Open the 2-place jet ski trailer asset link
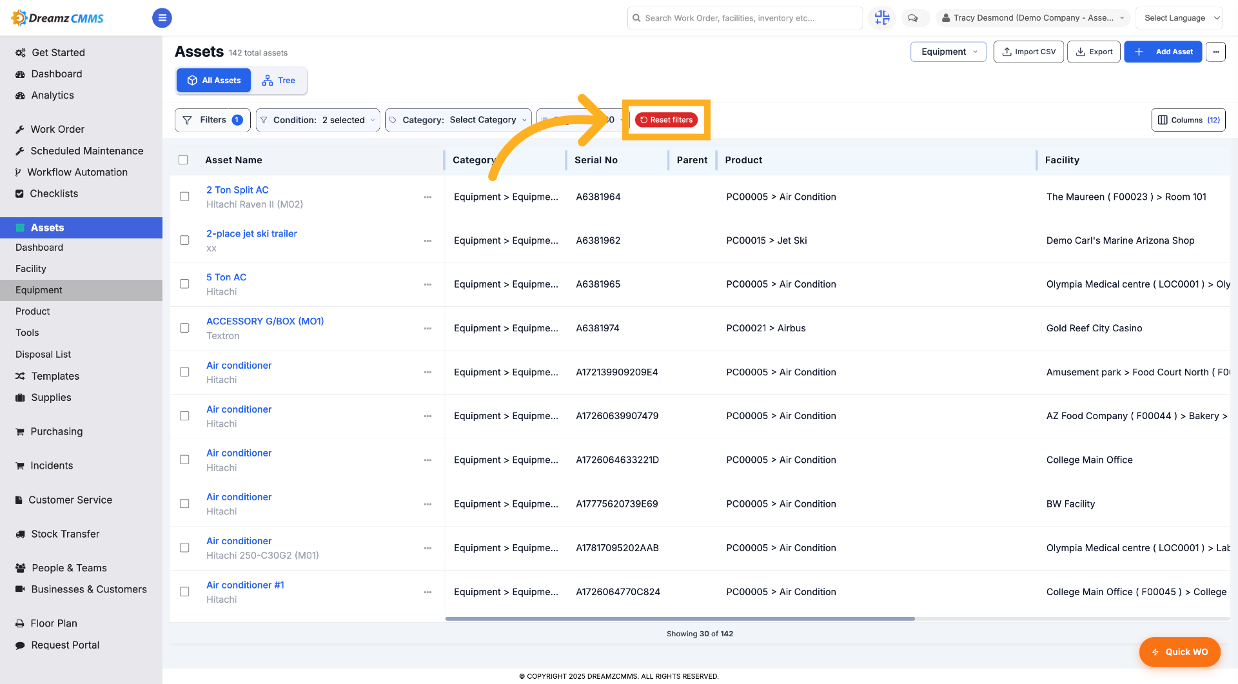 251,233
